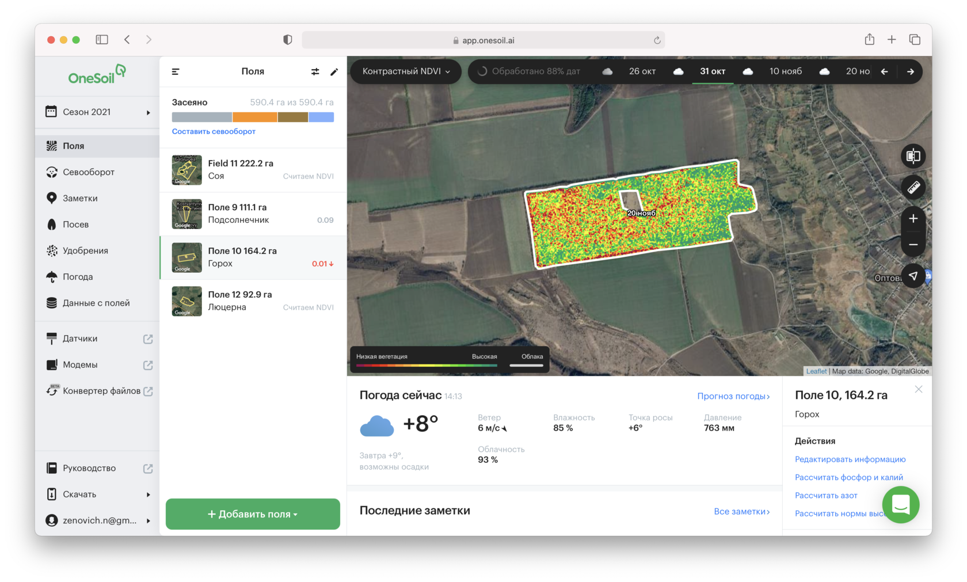Viewport: 967px width, 582px height.
Task: Click the split-view compare map icon
Action: 913,156
